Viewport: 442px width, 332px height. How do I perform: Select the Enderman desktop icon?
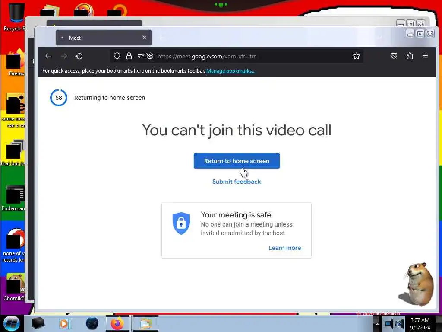[13, 198]
